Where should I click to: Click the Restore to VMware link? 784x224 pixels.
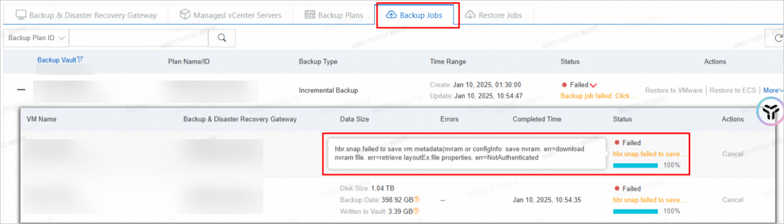coord(673,90)
